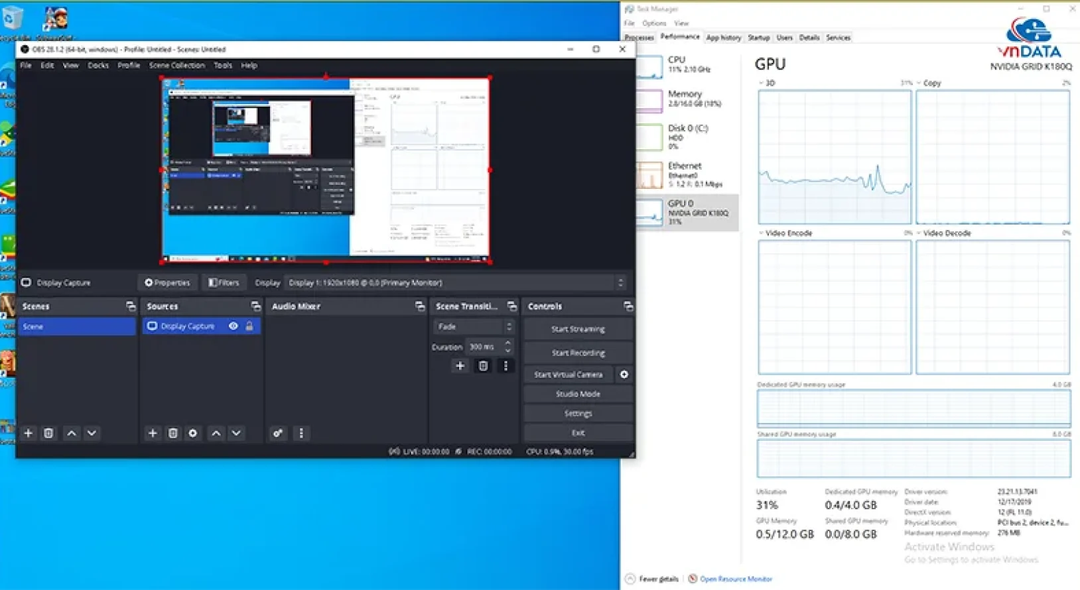This screenshot has width=1080, height=590.
Task: Open the Recycle Bin desktop icon
Action: click(x=12, y=20)
